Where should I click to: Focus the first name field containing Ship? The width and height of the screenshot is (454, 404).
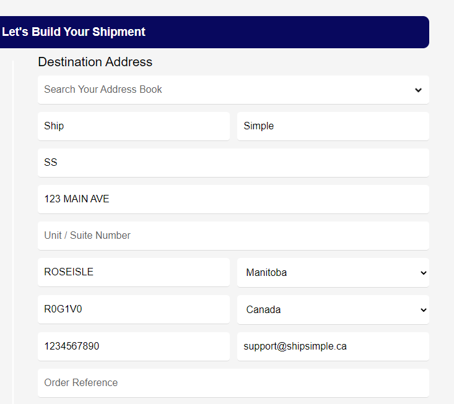pyautogui.click(x=134, y=126)
